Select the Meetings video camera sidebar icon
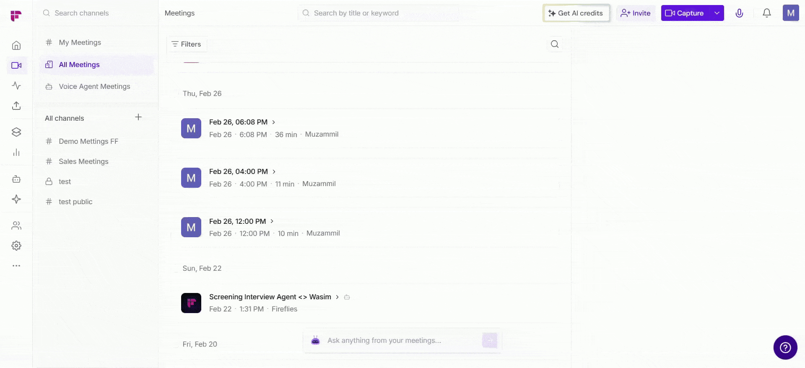This screenshot has width=805, height=368. tap(16, 65)
